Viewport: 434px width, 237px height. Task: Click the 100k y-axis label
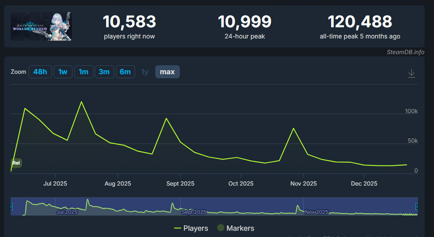(411, 111)
